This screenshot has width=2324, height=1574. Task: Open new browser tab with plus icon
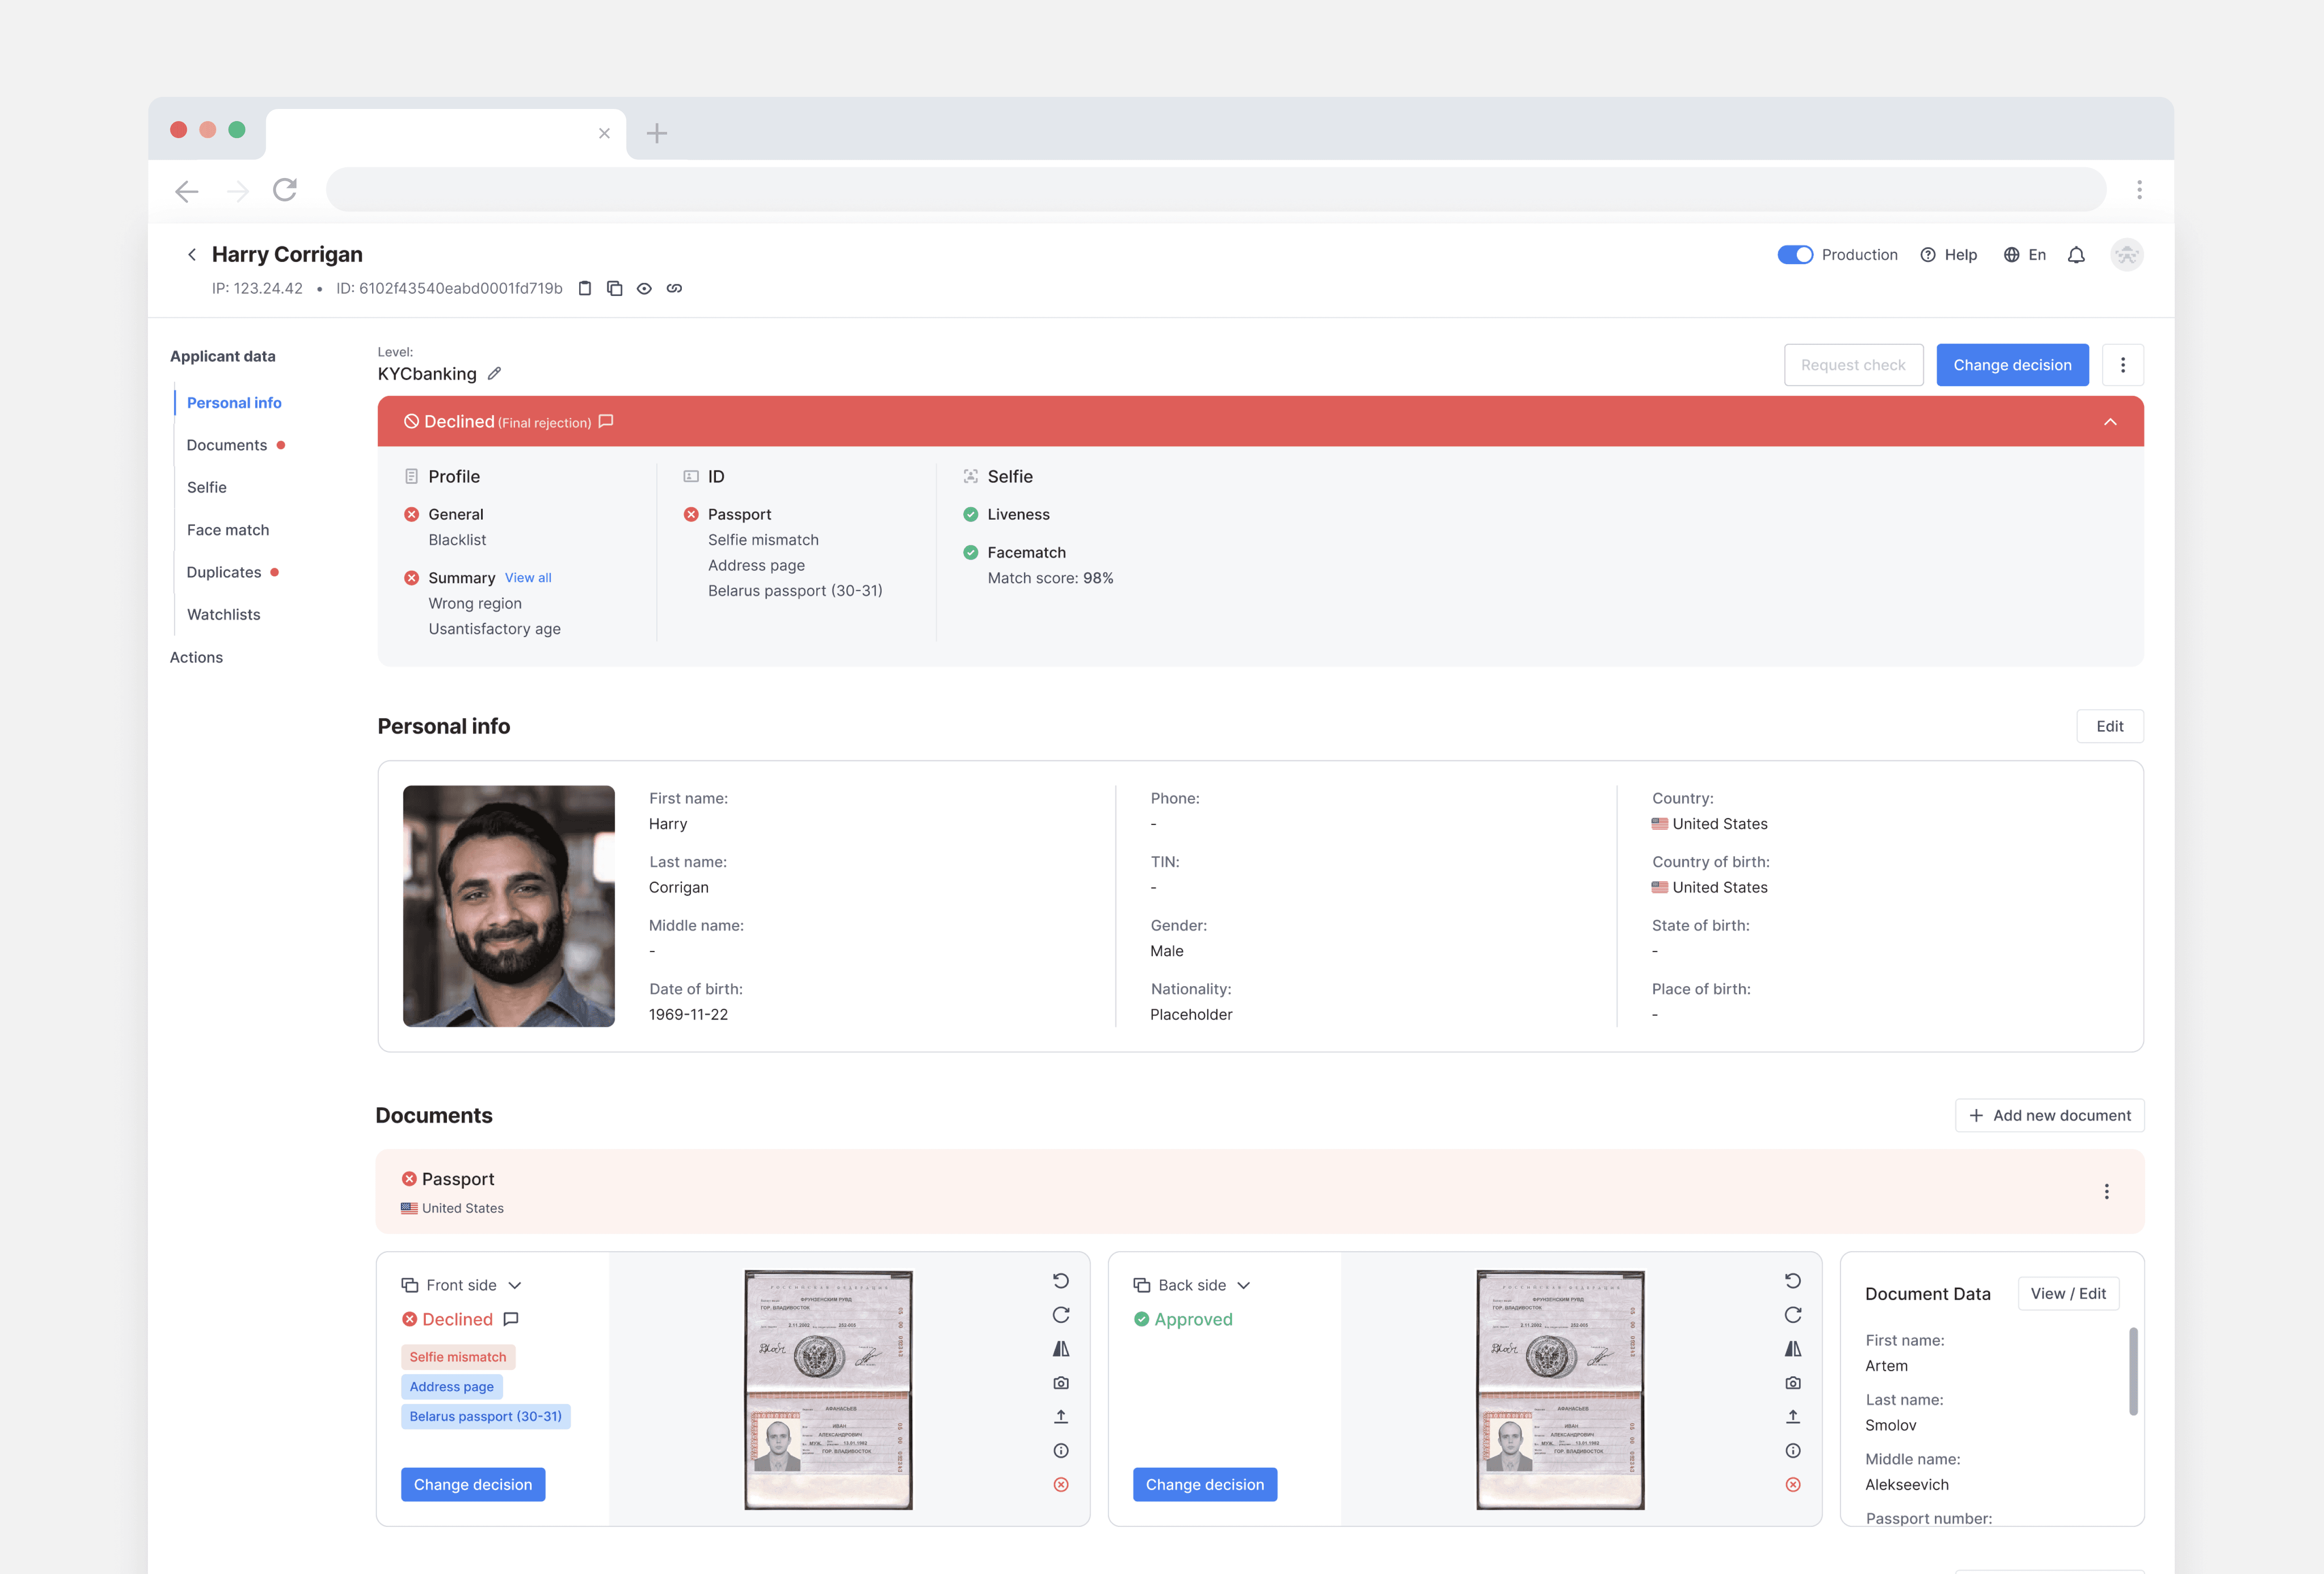coord(657,133)
